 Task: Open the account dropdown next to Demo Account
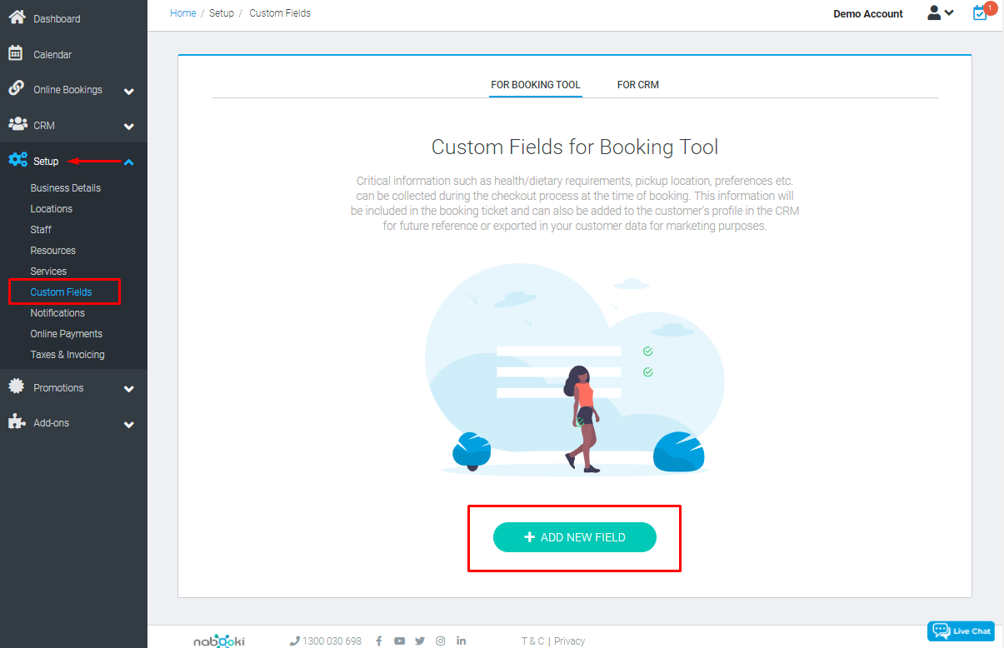tap(941, 13)
